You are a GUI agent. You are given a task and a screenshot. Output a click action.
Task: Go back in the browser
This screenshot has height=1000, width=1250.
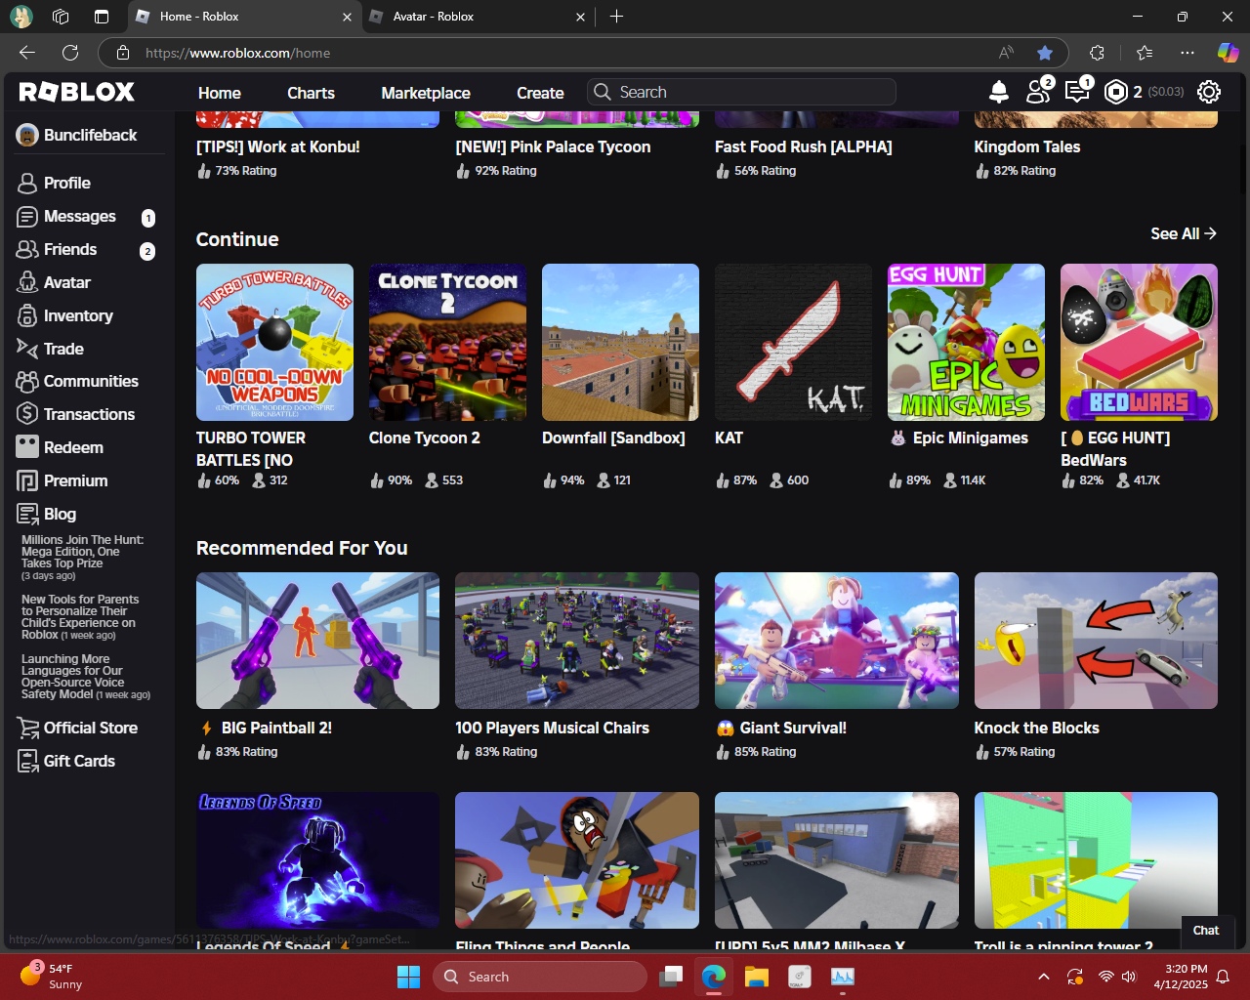pos(27,53)
